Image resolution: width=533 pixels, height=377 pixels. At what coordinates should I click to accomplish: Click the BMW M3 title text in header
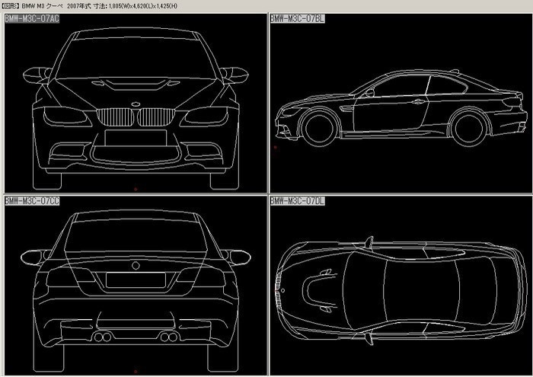tap(89, 6)
